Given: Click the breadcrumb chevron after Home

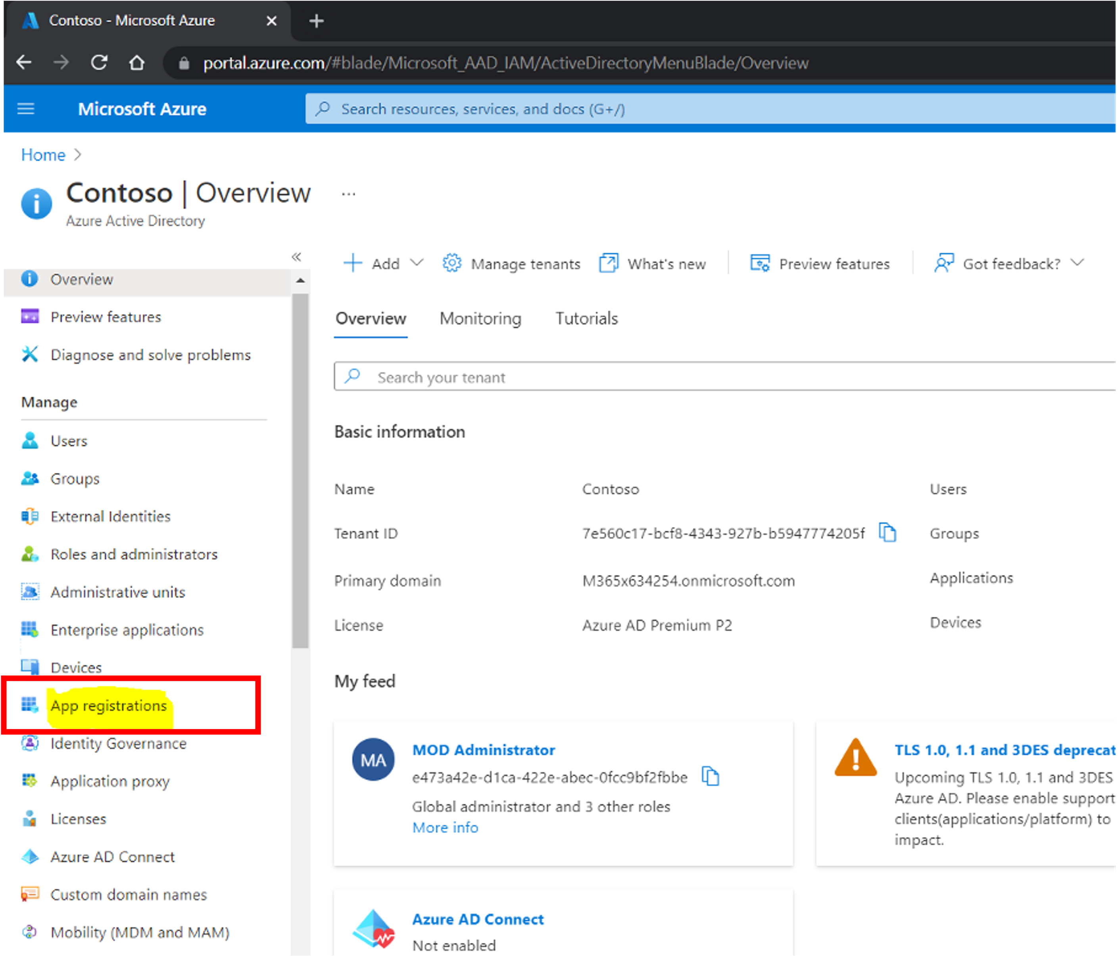Looking at the screenshot, I should pyautogui.click(x=78, y=155).
